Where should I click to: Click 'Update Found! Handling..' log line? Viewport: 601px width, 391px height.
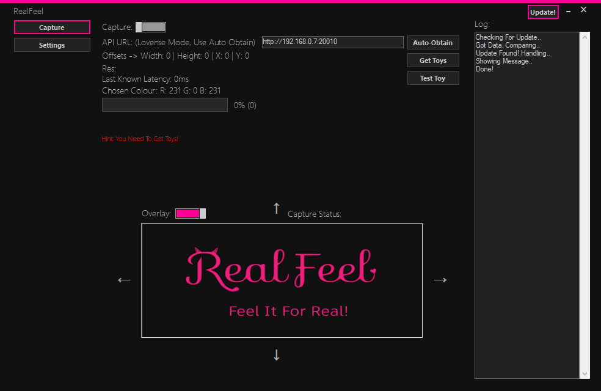point(513,53)
